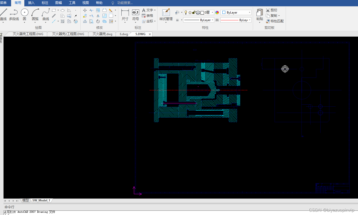Click the lineweight icon left of linetype box

177,20
